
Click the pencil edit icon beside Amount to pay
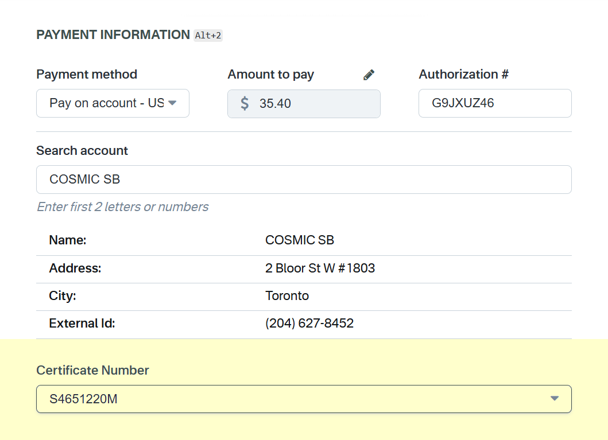(369, 75)
